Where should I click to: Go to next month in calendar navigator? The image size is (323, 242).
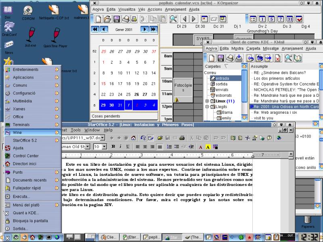click(x=145, y=29)
